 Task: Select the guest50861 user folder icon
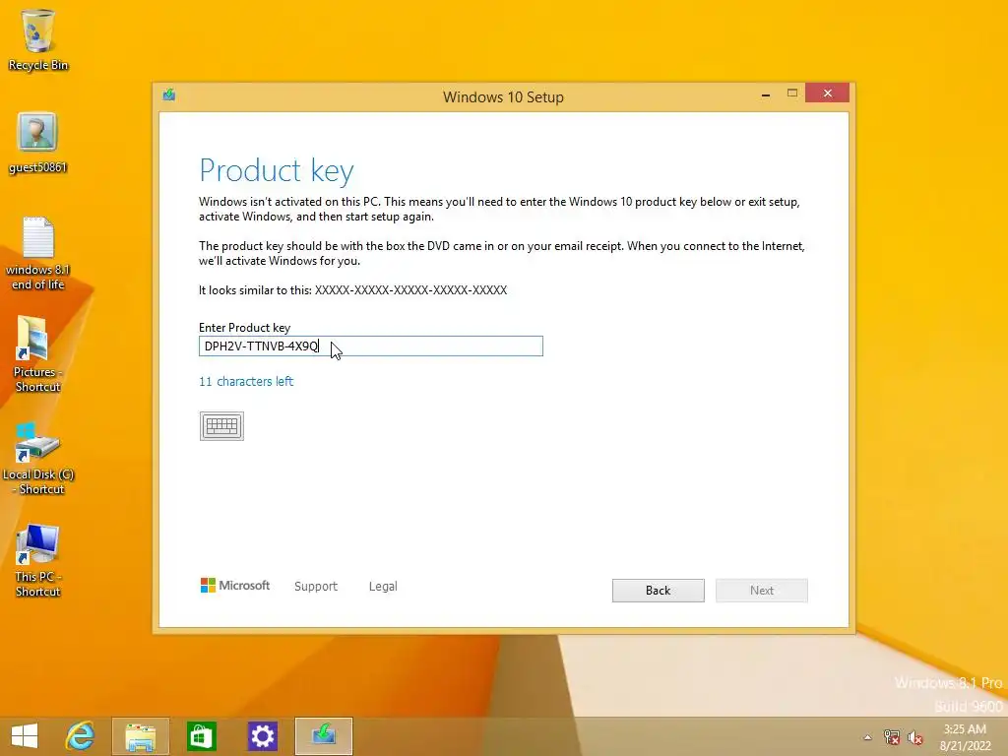pos(37,143)
